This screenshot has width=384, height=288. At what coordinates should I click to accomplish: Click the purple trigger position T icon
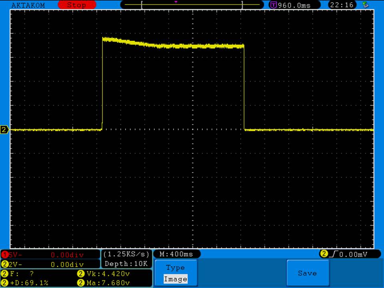(x=274, y=5)
